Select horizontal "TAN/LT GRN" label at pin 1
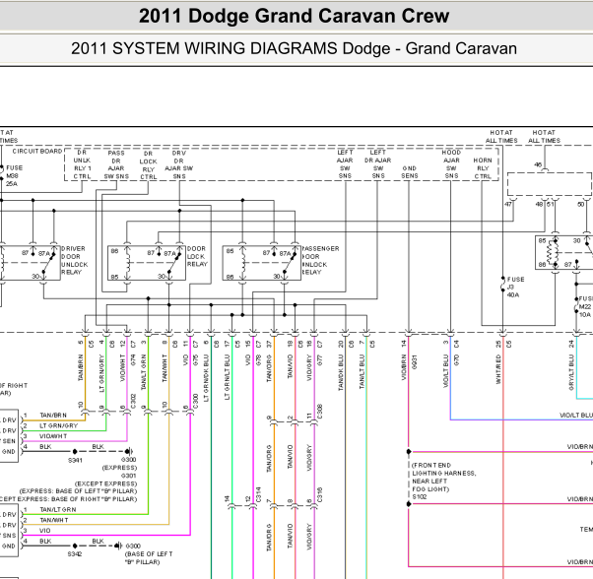The height and width of the screenshot is (579, 593). [58, 509]
